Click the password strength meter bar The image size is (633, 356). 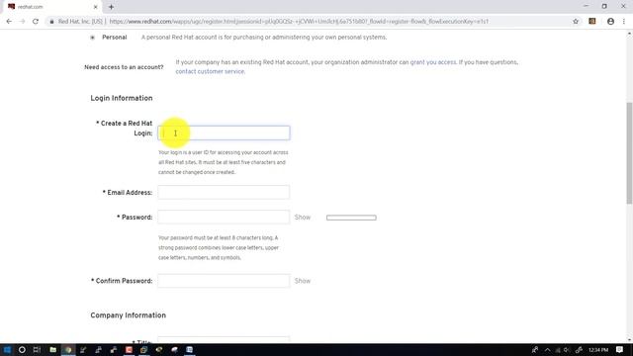pos(351,218)
